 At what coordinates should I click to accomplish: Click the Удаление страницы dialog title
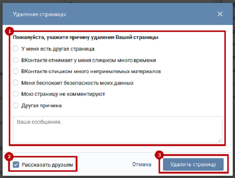[39, 14]
